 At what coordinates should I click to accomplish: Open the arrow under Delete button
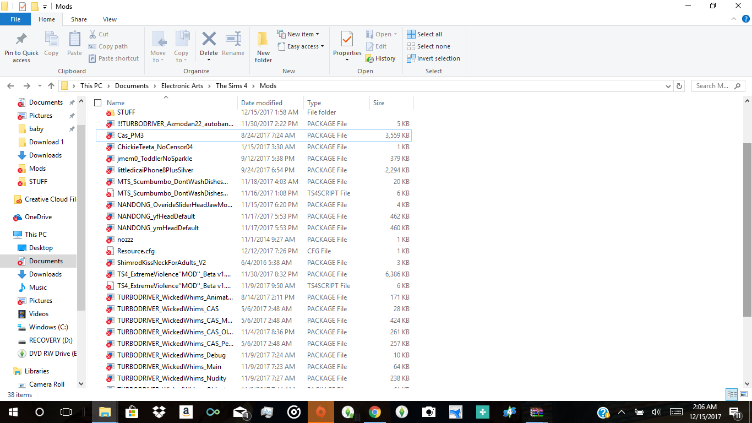tap(209, 60)
